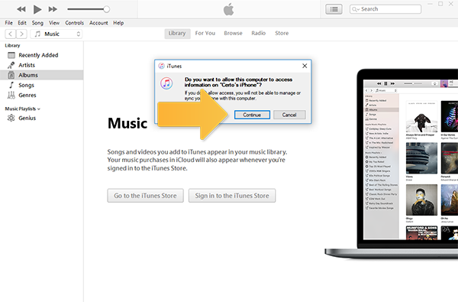
Task: Open the list view button near Search
Action: click(x=334, y=9)
